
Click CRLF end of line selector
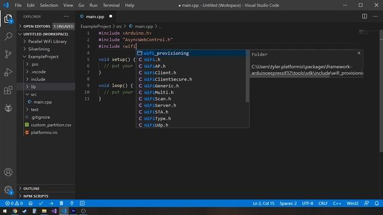click(x=323, y=203)
